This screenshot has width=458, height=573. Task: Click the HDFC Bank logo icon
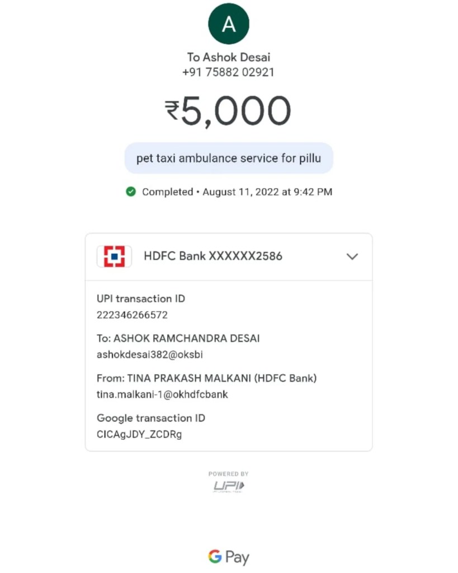[x=114, y=257]
